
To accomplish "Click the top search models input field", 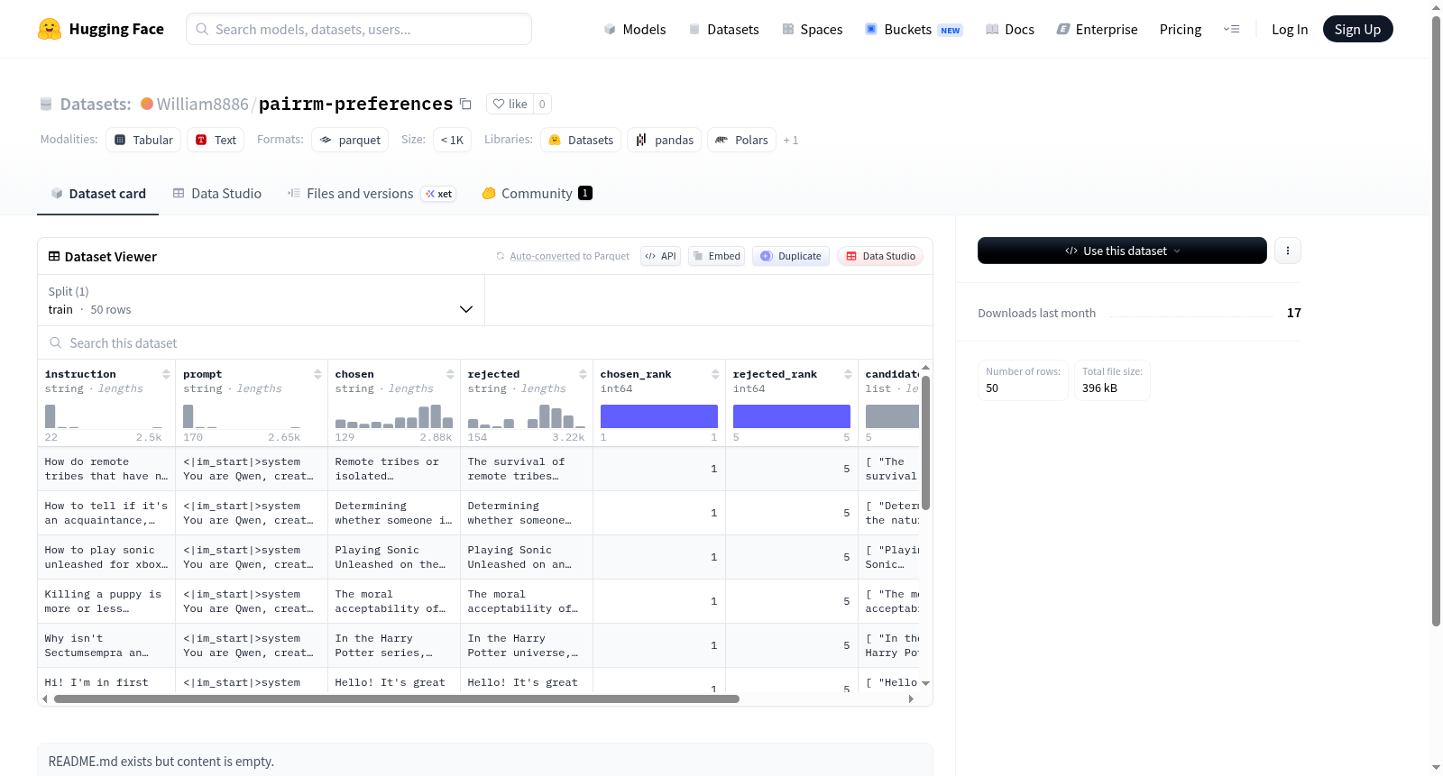I will pyautogui.click(x=359, y=29).
